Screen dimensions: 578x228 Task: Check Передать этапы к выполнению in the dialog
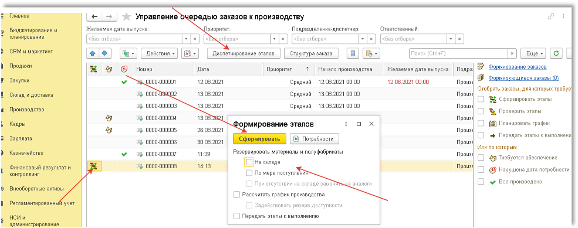tap(236, 216)
